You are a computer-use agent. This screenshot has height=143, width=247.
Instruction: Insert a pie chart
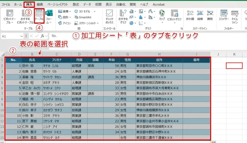pos(131,23)
